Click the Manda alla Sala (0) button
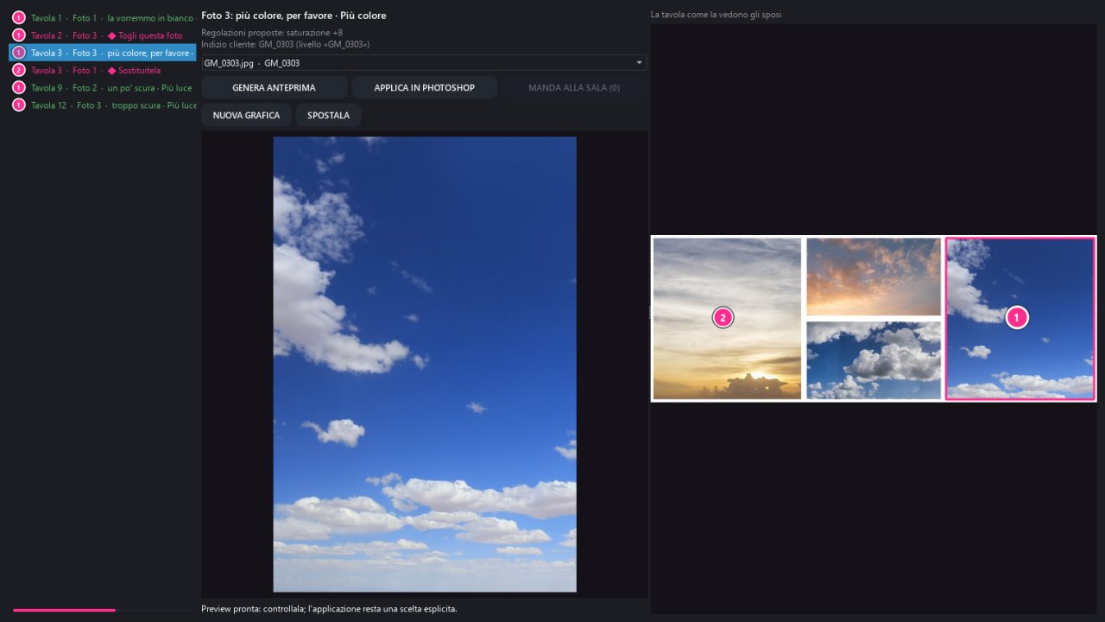This screenshot has height=622, width=1105. click(574, 87)
